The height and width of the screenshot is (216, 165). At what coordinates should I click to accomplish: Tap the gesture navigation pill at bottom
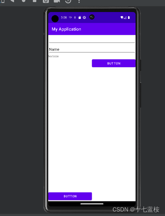point(92,204)
